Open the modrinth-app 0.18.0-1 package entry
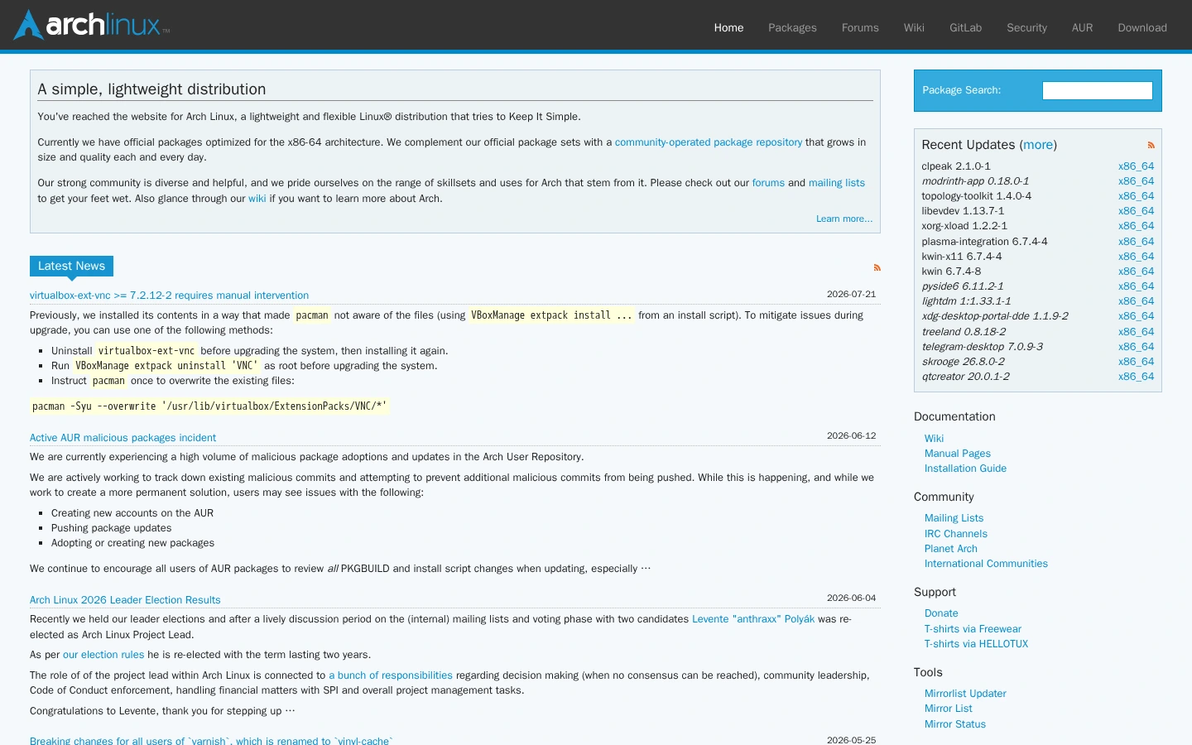The width and height of the screenshot is (1192, 745). (975, 181)
